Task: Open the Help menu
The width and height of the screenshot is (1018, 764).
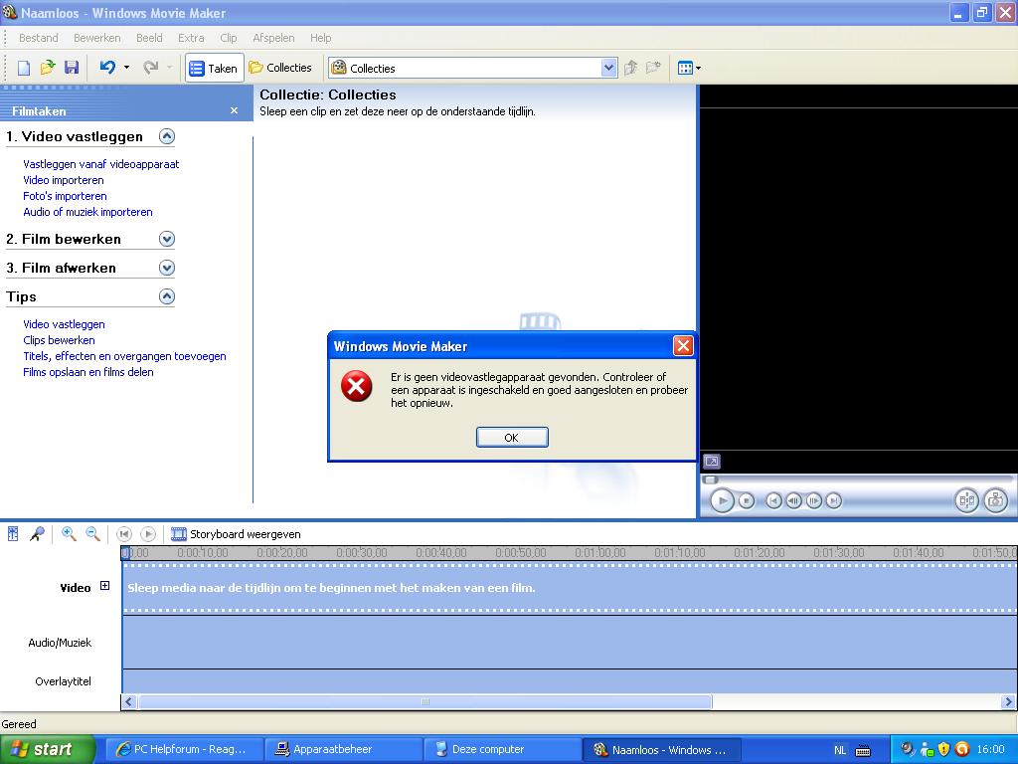Action: tap(321, 38)
